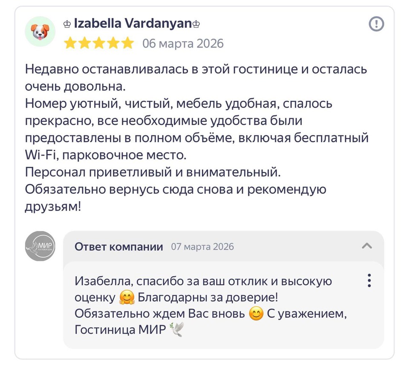
Task: Collapse the company reply with the chevron
Action: (x=367, y=246)
